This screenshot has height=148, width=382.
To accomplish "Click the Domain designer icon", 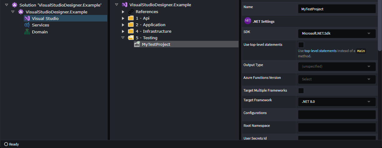I will [x=27, y=32].
